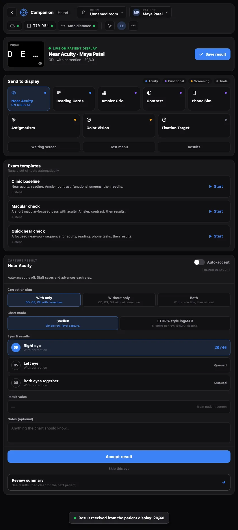Image resolution: width=238 pixels, height=530 pixels.
Task: Click the back arrow icon
Action: (x=12, y=12)
